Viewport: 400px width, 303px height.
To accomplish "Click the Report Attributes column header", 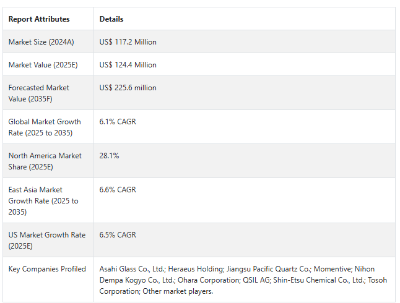I will [x=39, y=19].
